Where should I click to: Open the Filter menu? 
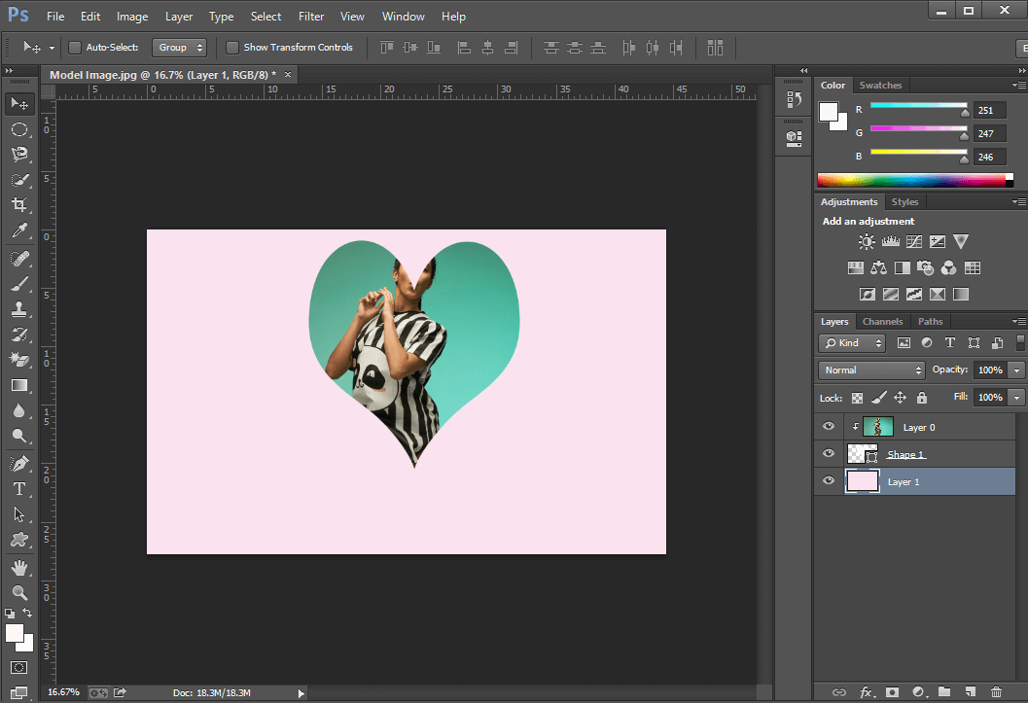pyautogui.click(x=310, y=16)
